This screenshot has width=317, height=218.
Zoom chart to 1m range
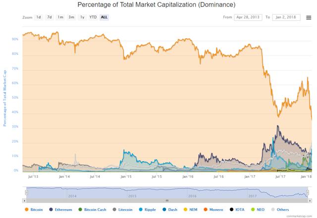(x=60, y=17)
